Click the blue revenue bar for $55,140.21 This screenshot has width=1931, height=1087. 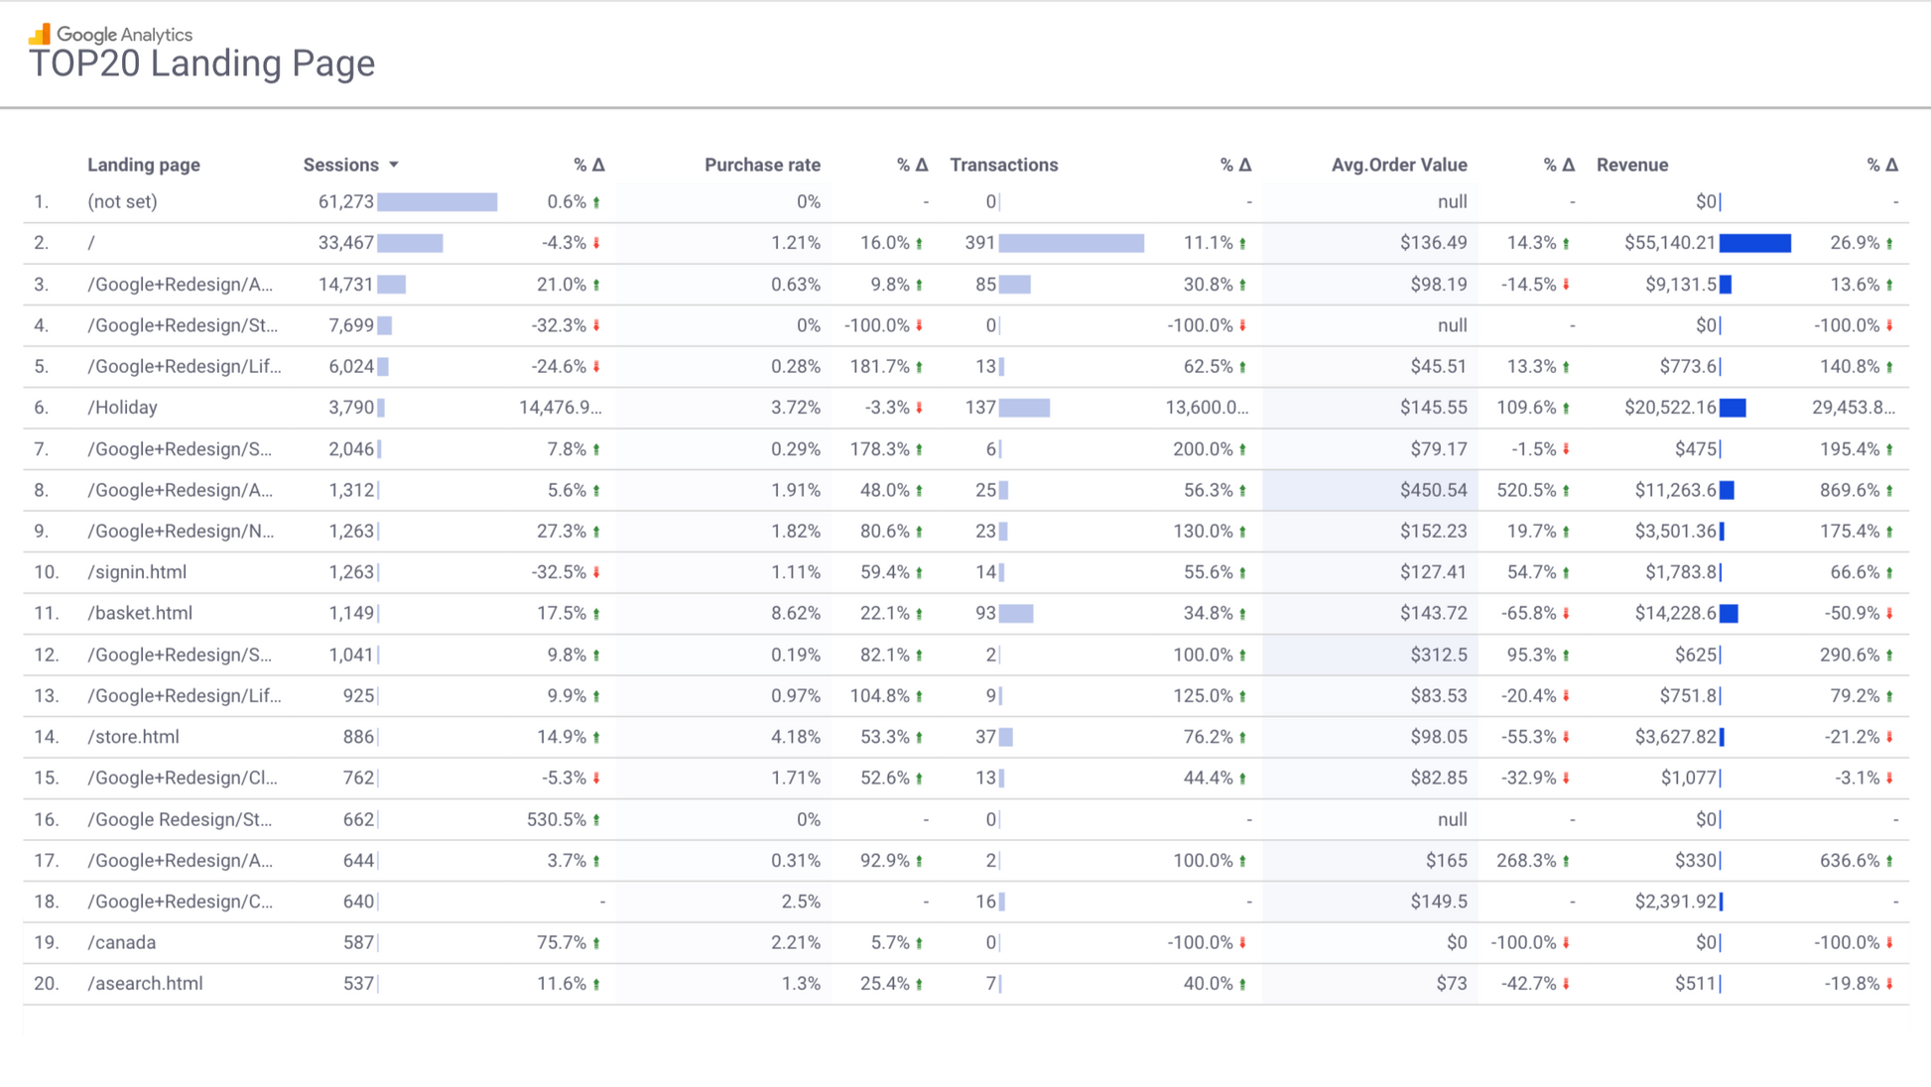pyautogui.click(x=1754, y=243)
